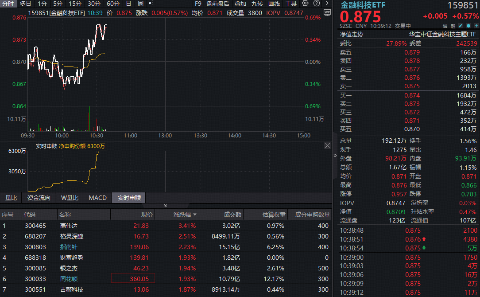480x297 pixels.
Task: Collapse the panel with double chevron below tabs
Action: pos(166,206)
